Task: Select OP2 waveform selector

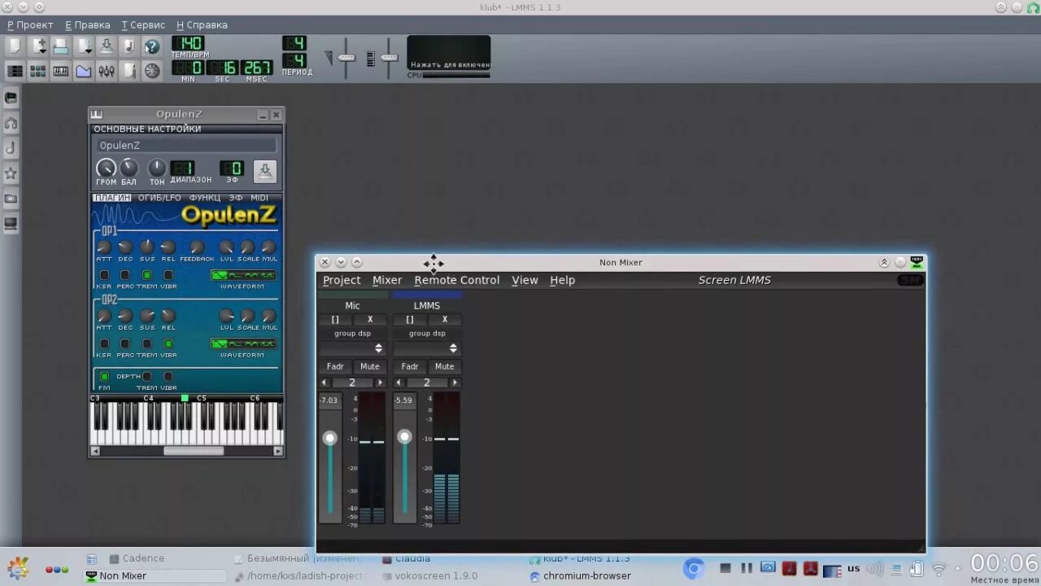Action: (x=243, y=343)
